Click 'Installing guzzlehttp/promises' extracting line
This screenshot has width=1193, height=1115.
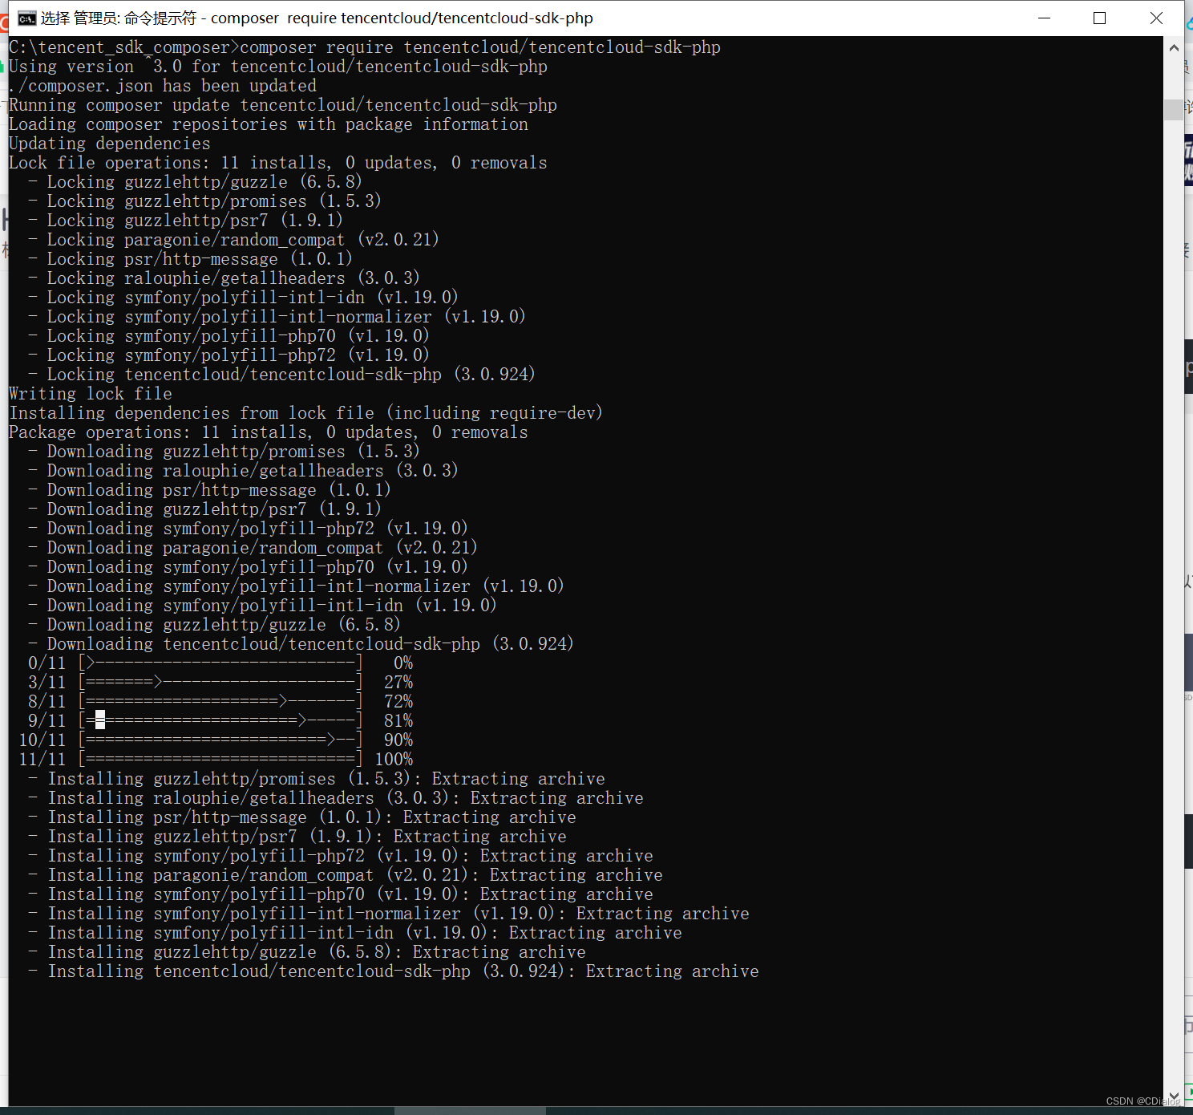[x=317, y=779]
